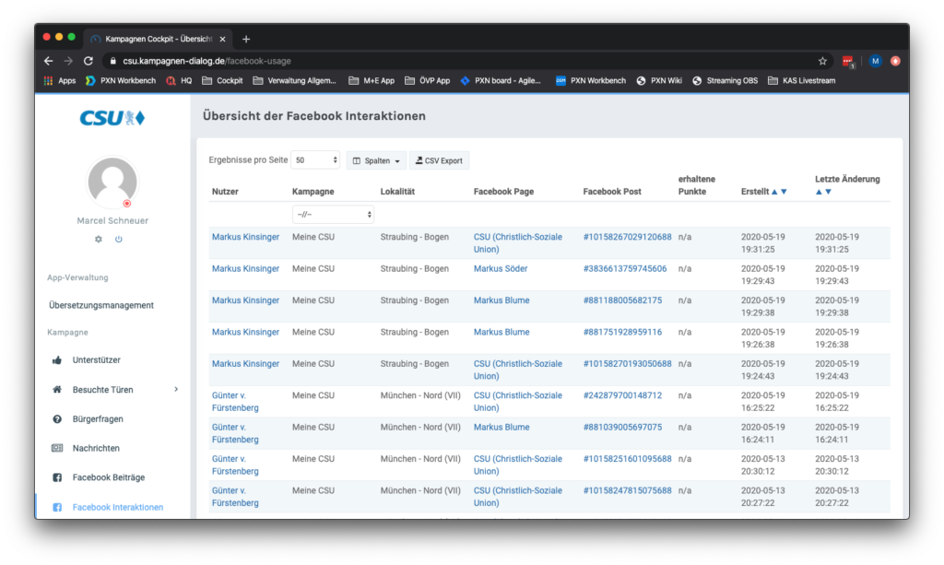Sort Letzte Änderung ascending arrow
944x565 pixels.
(x=819, y=192)
